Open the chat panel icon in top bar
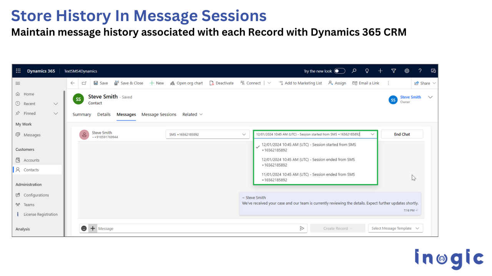492x276 pixels. tap(433, 71)
